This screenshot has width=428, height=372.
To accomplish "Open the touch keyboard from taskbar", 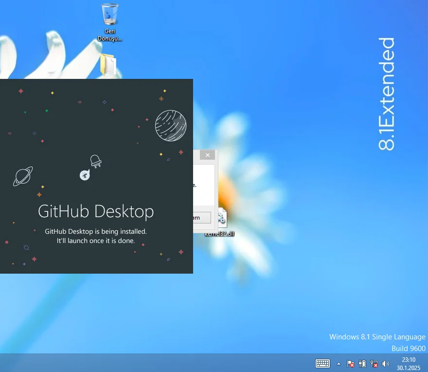I will [322, 363].
